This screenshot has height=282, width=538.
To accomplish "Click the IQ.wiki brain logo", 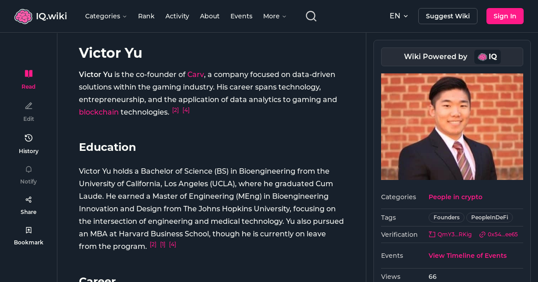I will (23, 16).
